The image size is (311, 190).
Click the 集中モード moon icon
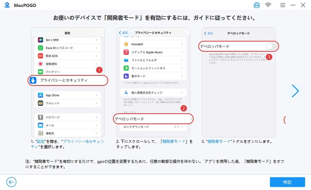pos(126,76)
